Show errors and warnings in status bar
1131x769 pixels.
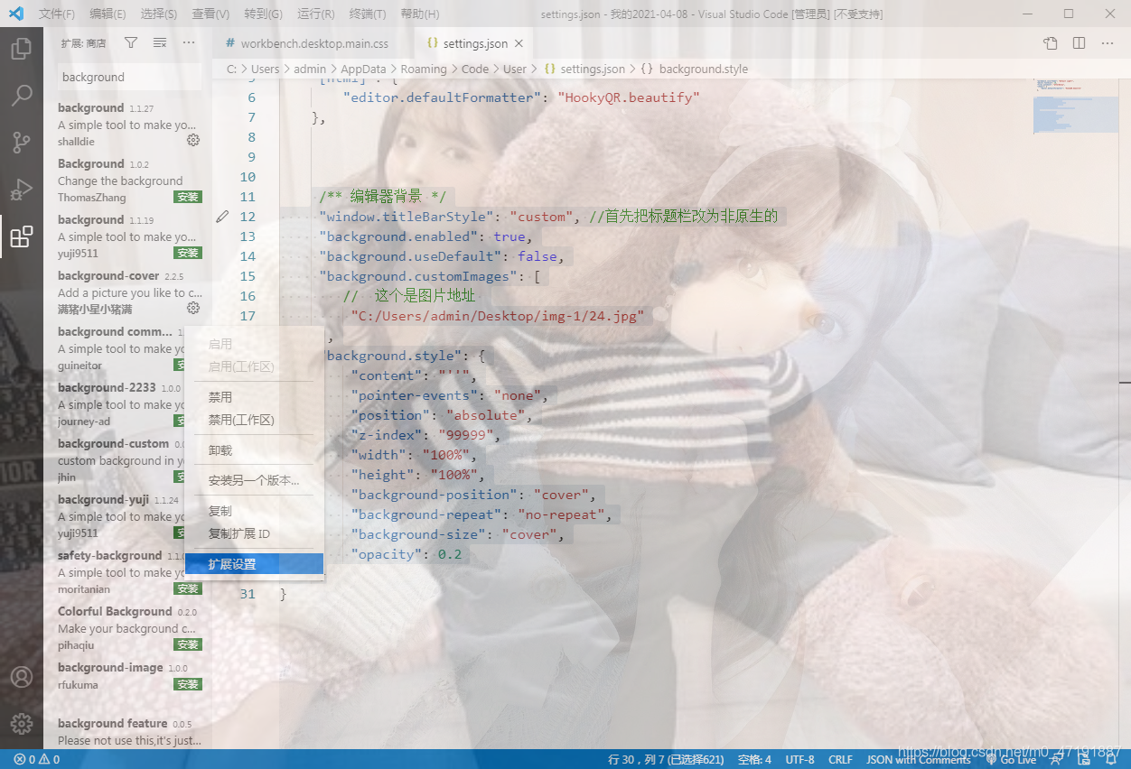[x=36, y=759]
